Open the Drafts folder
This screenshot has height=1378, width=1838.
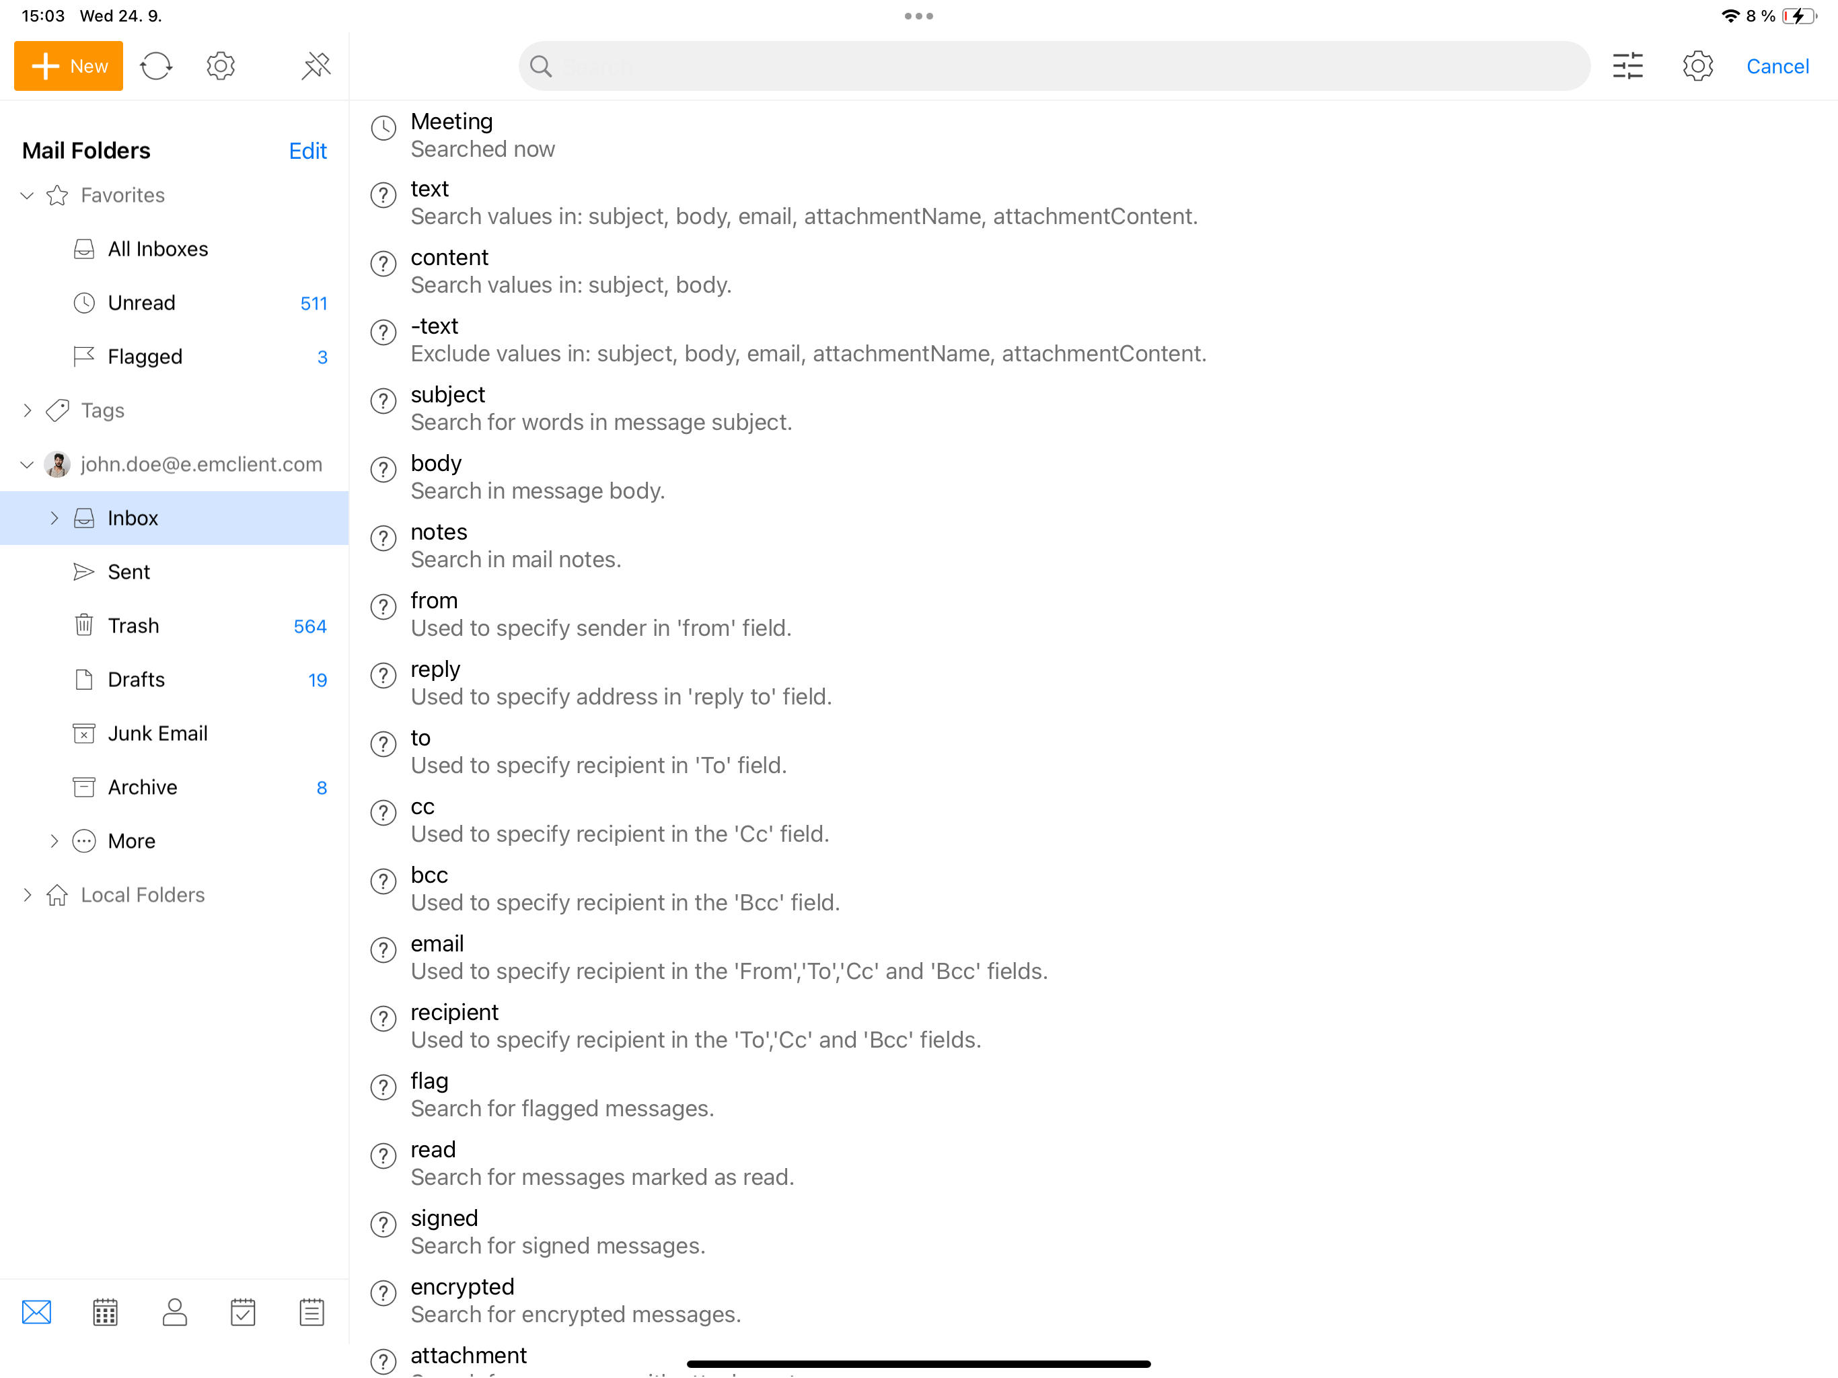point(174,680)
